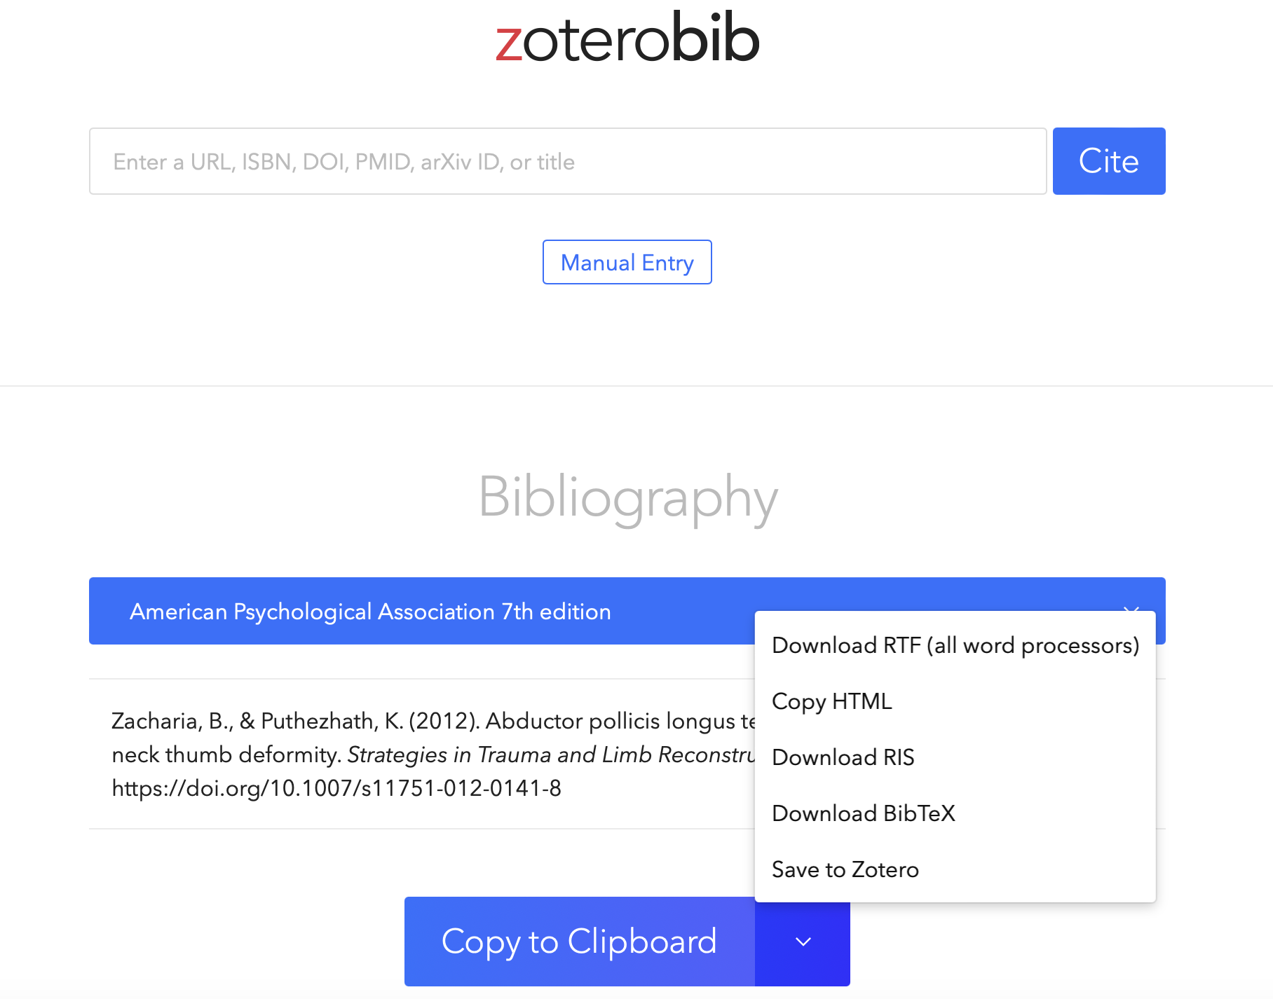Image resolution: width=1273 pixels, height=999 pixels.
Task: Pick Save to Zotero option
Action: (845, 869)
